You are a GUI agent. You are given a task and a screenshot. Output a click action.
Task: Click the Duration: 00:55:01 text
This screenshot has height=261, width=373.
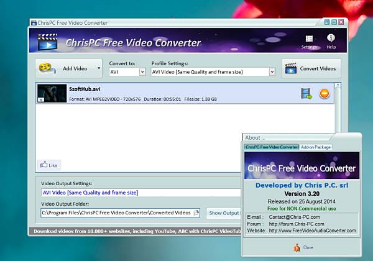[162, 99]
